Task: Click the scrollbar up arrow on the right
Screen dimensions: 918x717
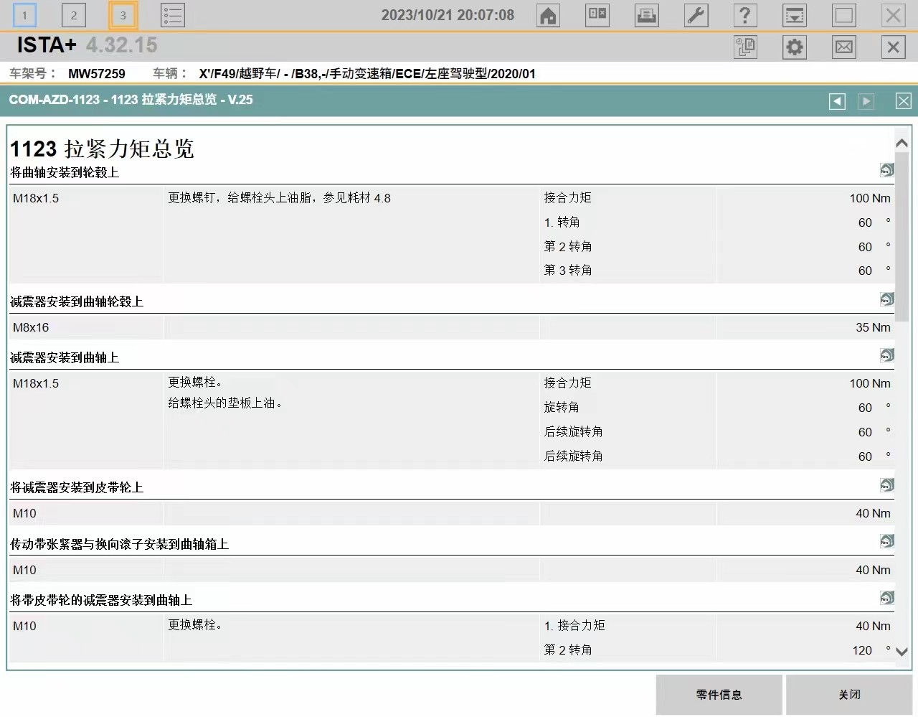Action: 902,142
